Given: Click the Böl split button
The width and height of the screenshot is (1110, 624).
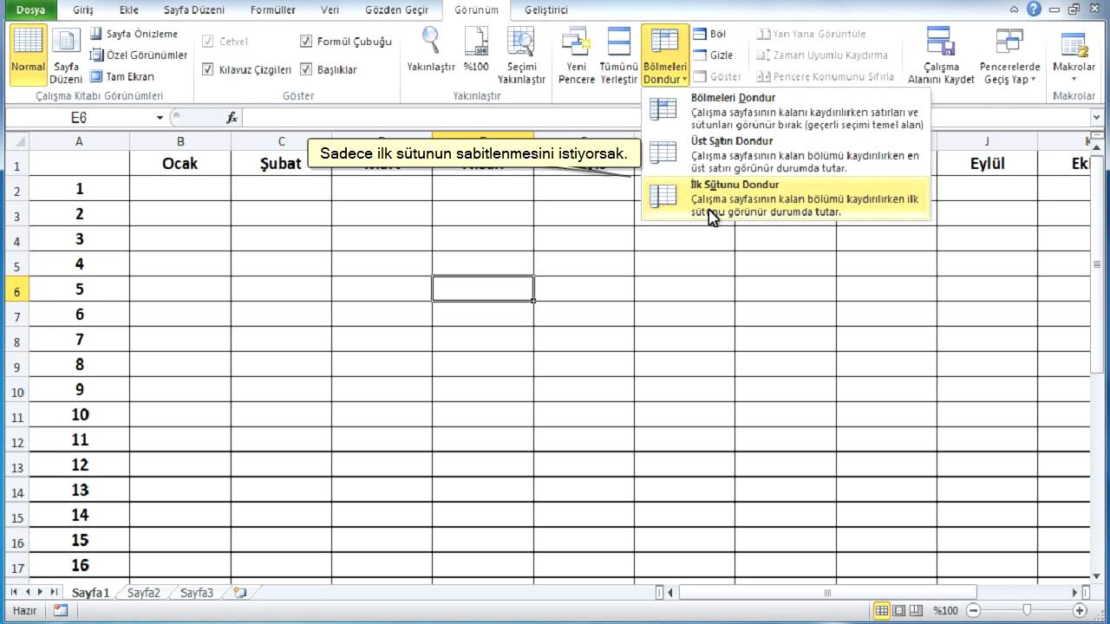Looking at the screenshot, I should [709, 34].
